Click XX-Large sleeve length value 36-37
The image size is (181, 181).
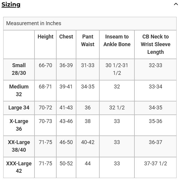(155, 142)
